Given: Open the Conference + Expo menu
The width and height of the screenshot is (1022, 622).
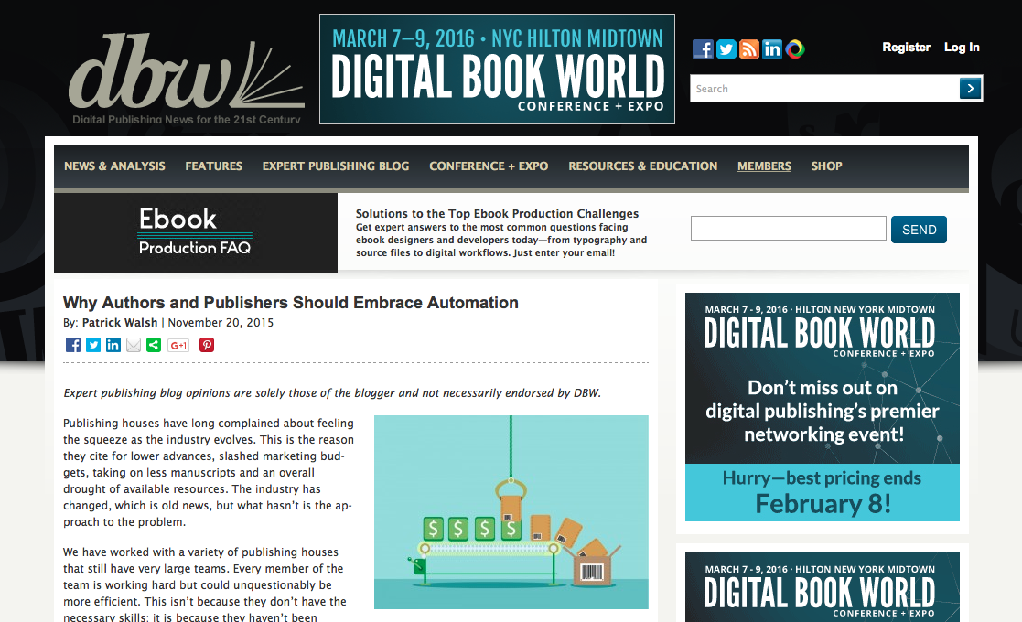Looking at the screenshot, I should (x=489, y=166).
